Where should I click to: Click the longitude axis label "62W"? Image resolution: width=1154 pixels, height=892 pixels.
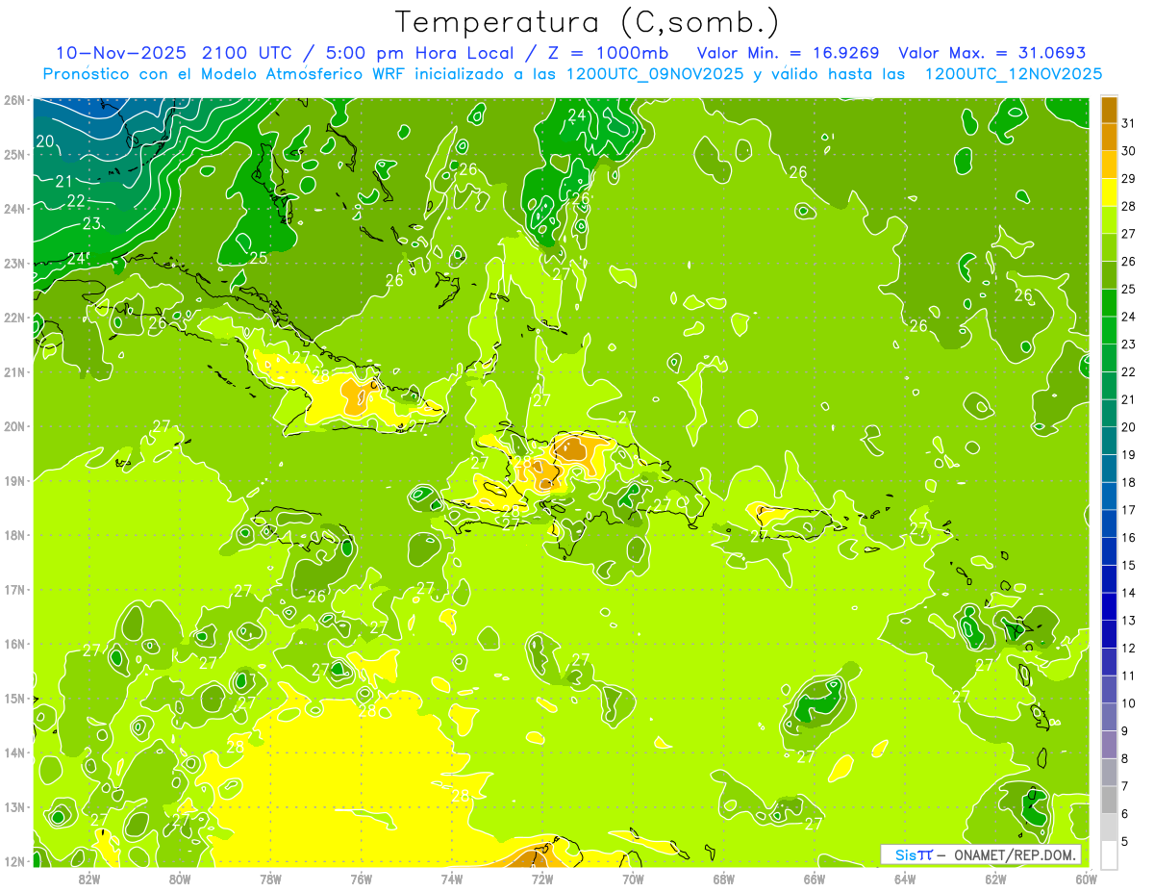pyautogui.click(x=995, y=879)
